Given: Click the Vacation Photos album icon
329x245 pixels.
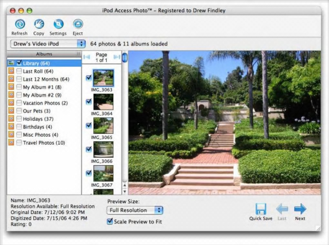Looking at the screenshot, I should pos(11,103).
